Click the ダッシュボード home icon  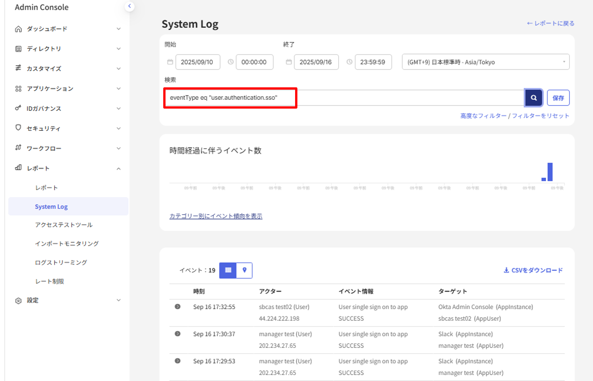coord(18,29)
